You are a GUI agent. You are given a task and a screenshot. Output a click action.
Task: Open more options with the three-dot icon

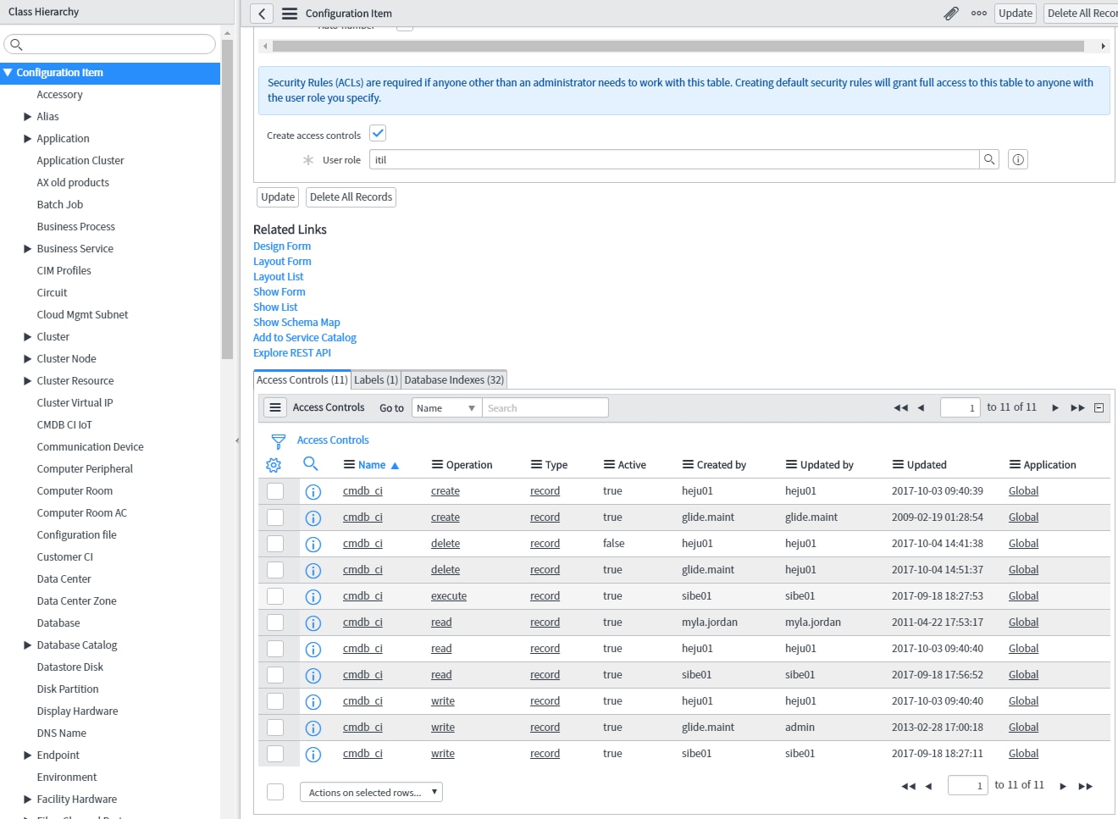[979, 14]
